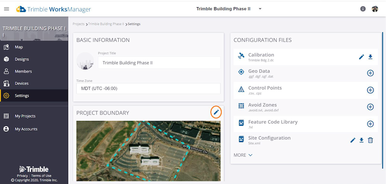Follow the Privacy link
386x184 pixels.
(22, 176)
